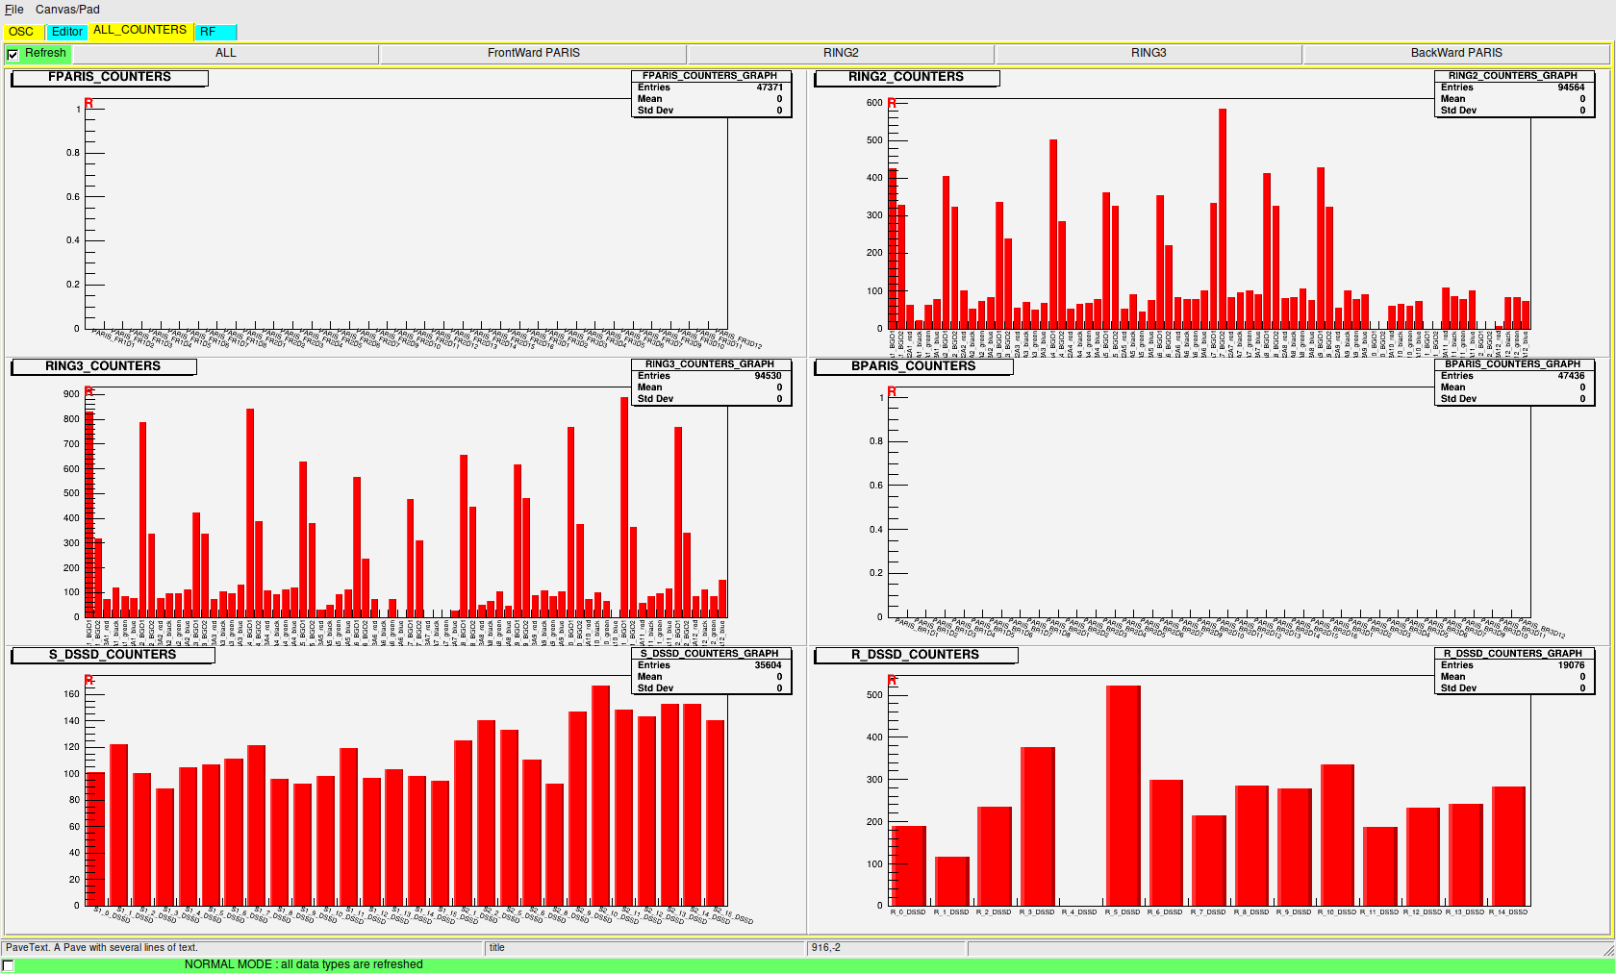This screenshot has height=974, width=1616.
Task: Open the FrontWard PARIS view
Action: pos(535,53)
